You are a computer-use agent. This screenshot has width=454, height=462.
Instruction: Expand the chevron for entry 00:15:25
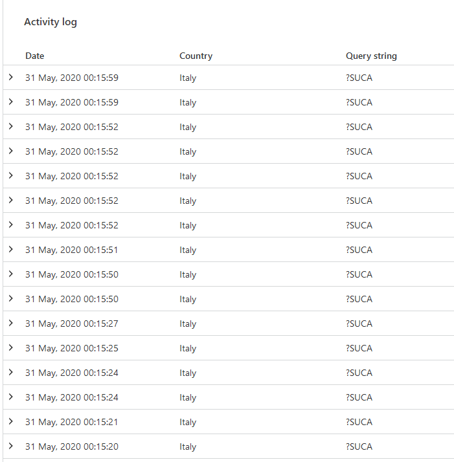(x=11, y=347)
